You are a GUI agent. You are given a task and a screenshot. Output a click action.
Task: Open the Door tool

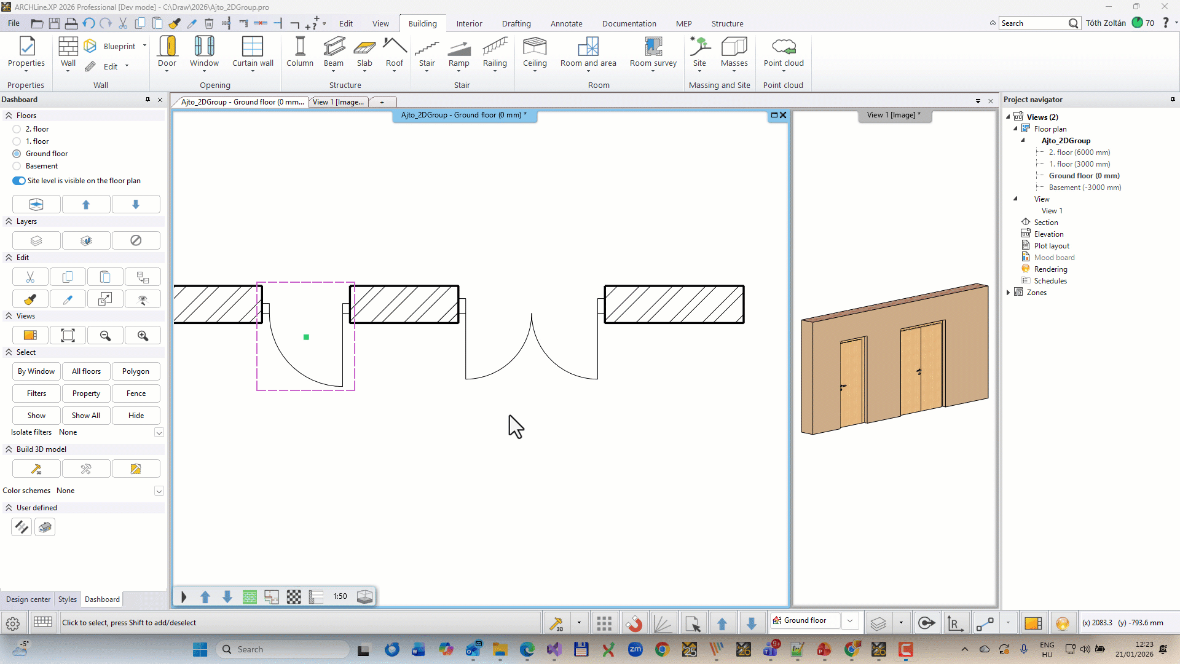click(x=167, y=52)
